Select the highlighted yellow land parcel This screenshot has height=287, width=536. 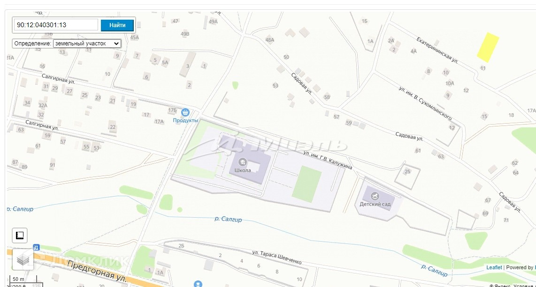(488, 47)
